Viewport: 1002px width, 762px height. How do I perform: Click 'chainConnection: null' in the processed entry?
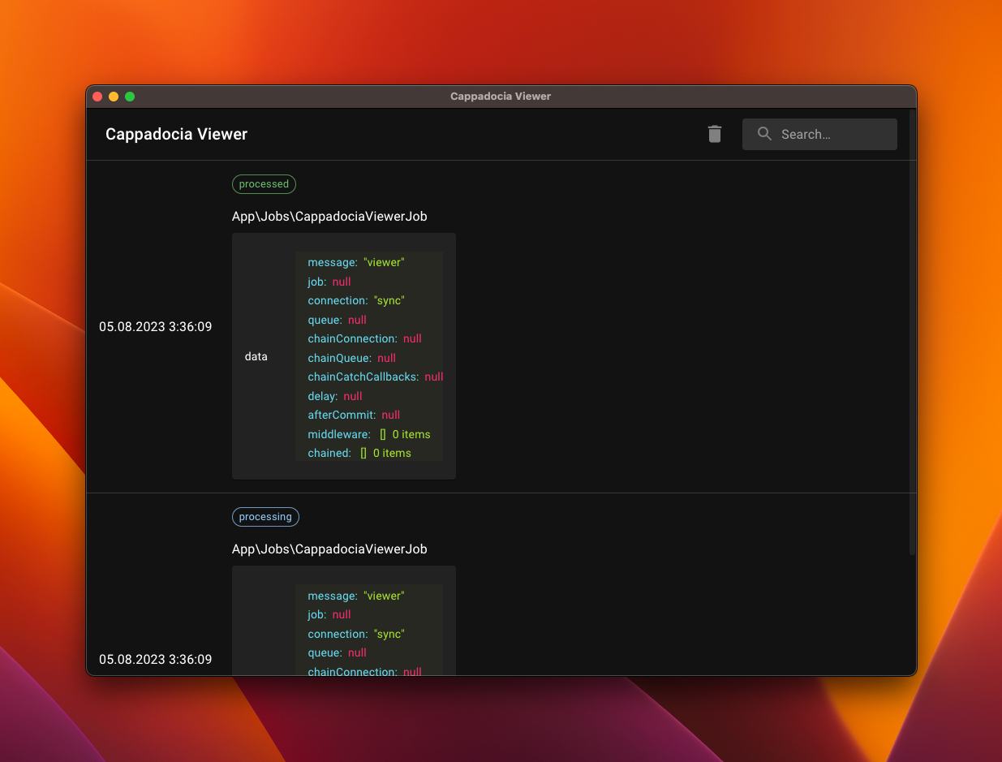pos(365,339)
